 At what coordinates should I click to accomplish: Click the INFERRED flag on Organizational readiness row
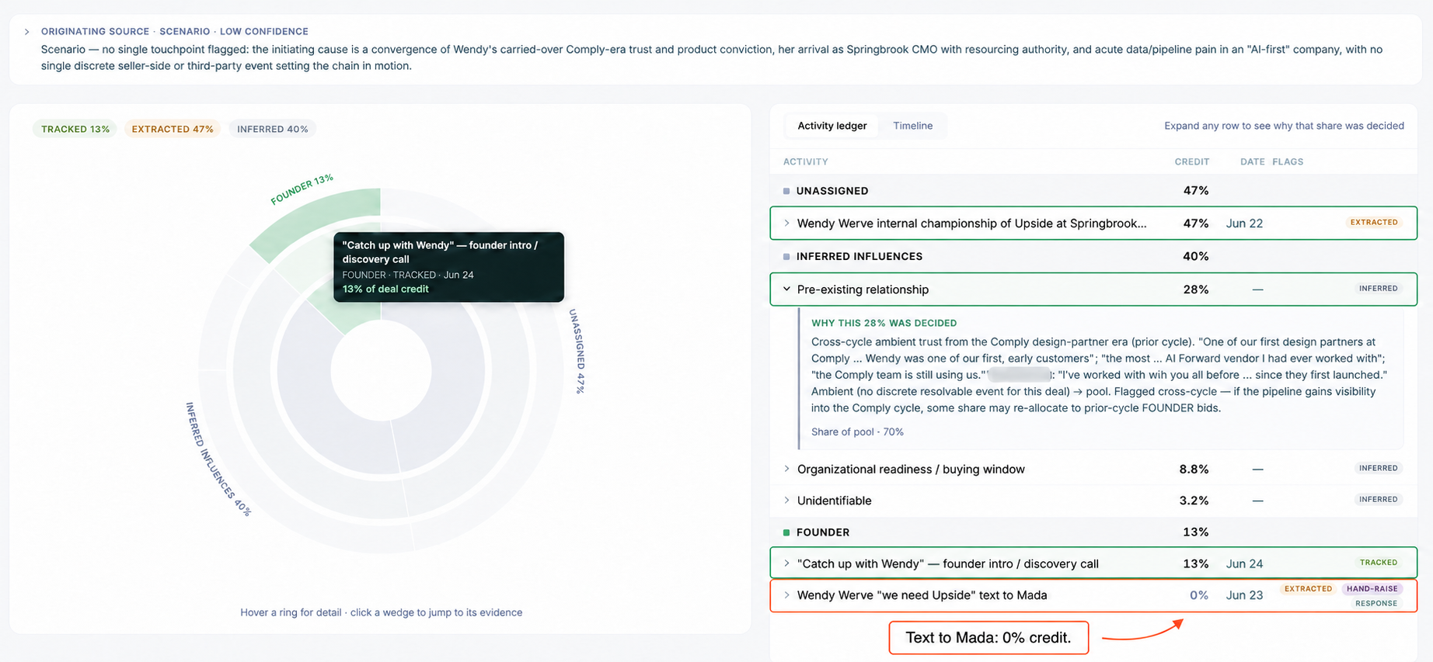click(x=1379, y=469)
